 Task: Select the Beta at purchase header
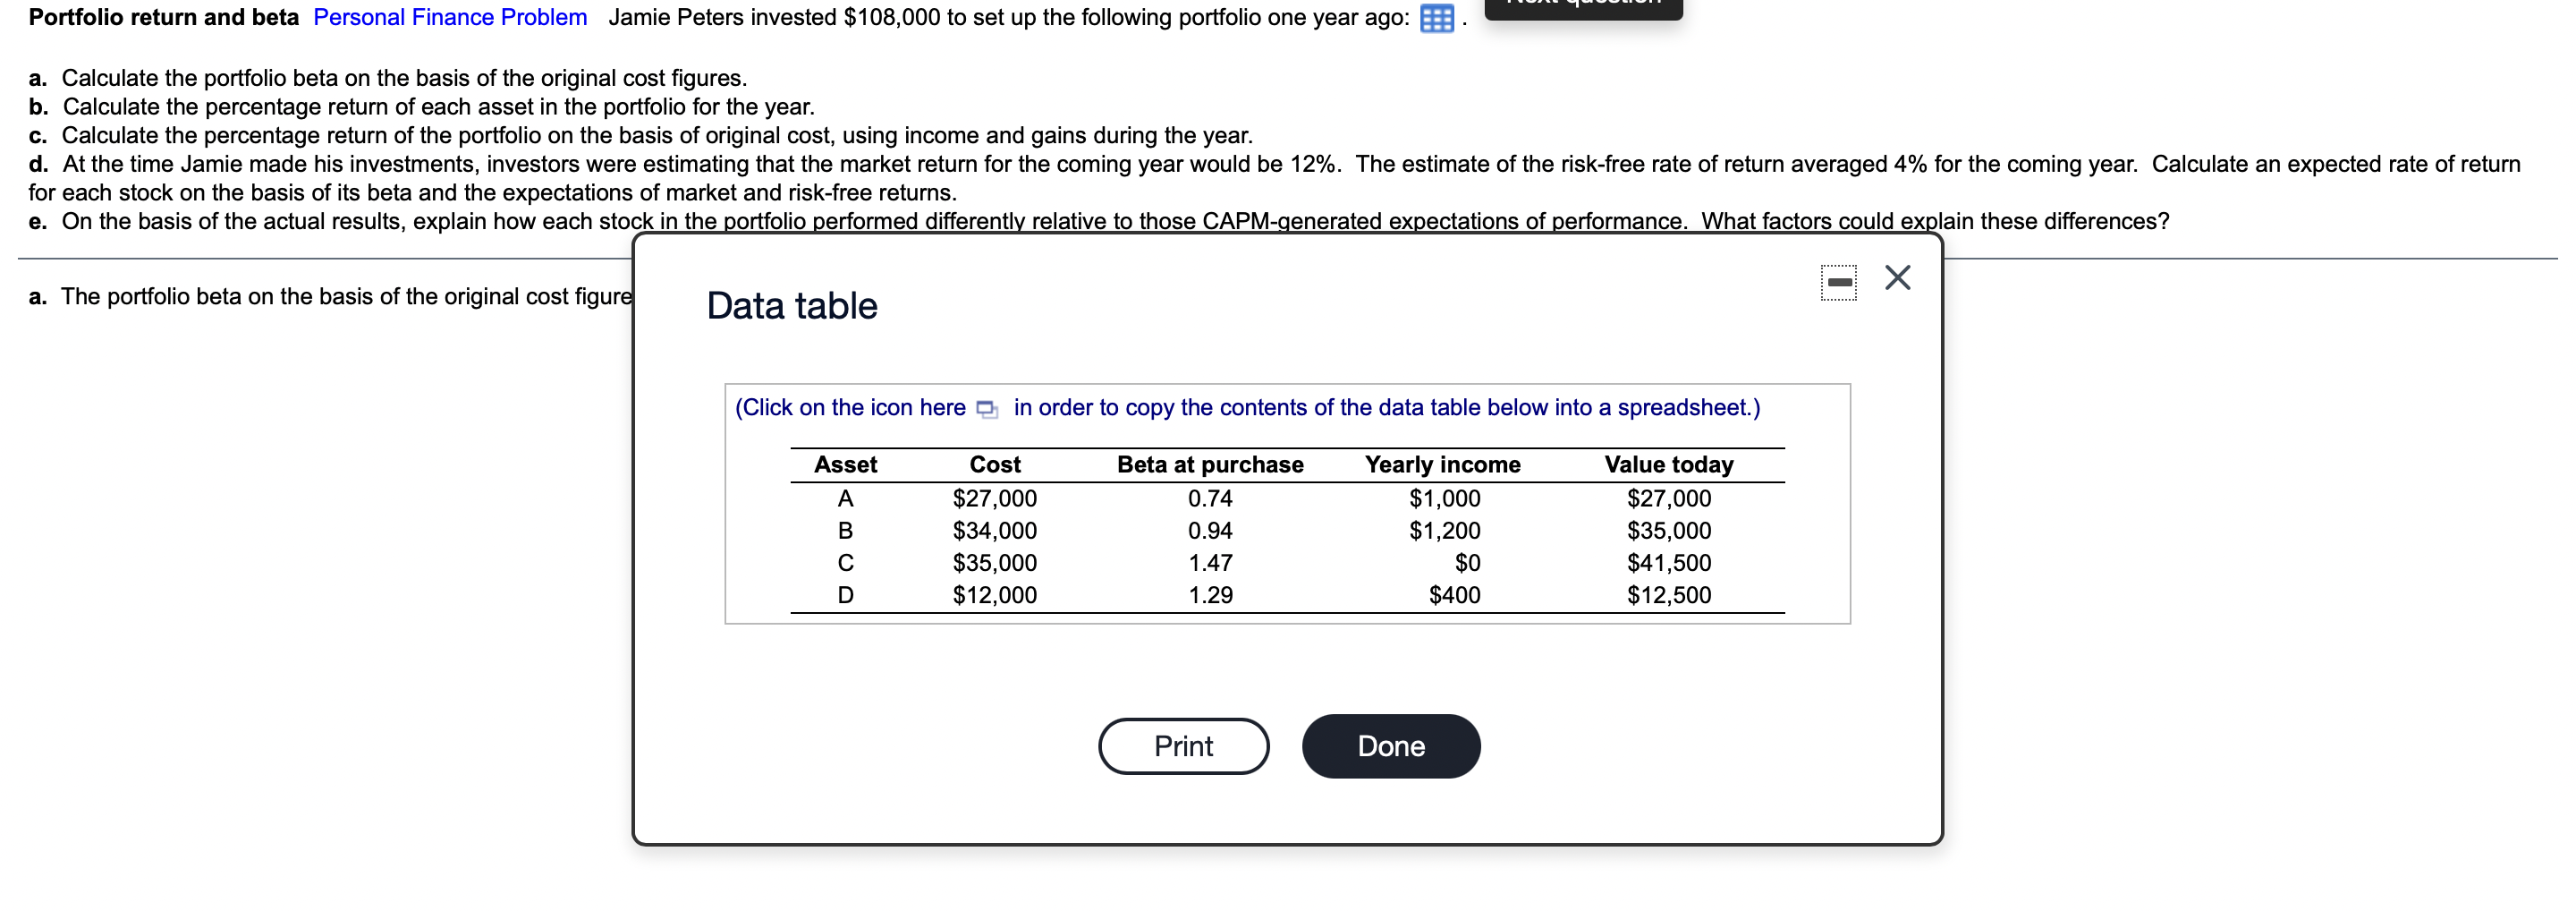coord(1210,464)
